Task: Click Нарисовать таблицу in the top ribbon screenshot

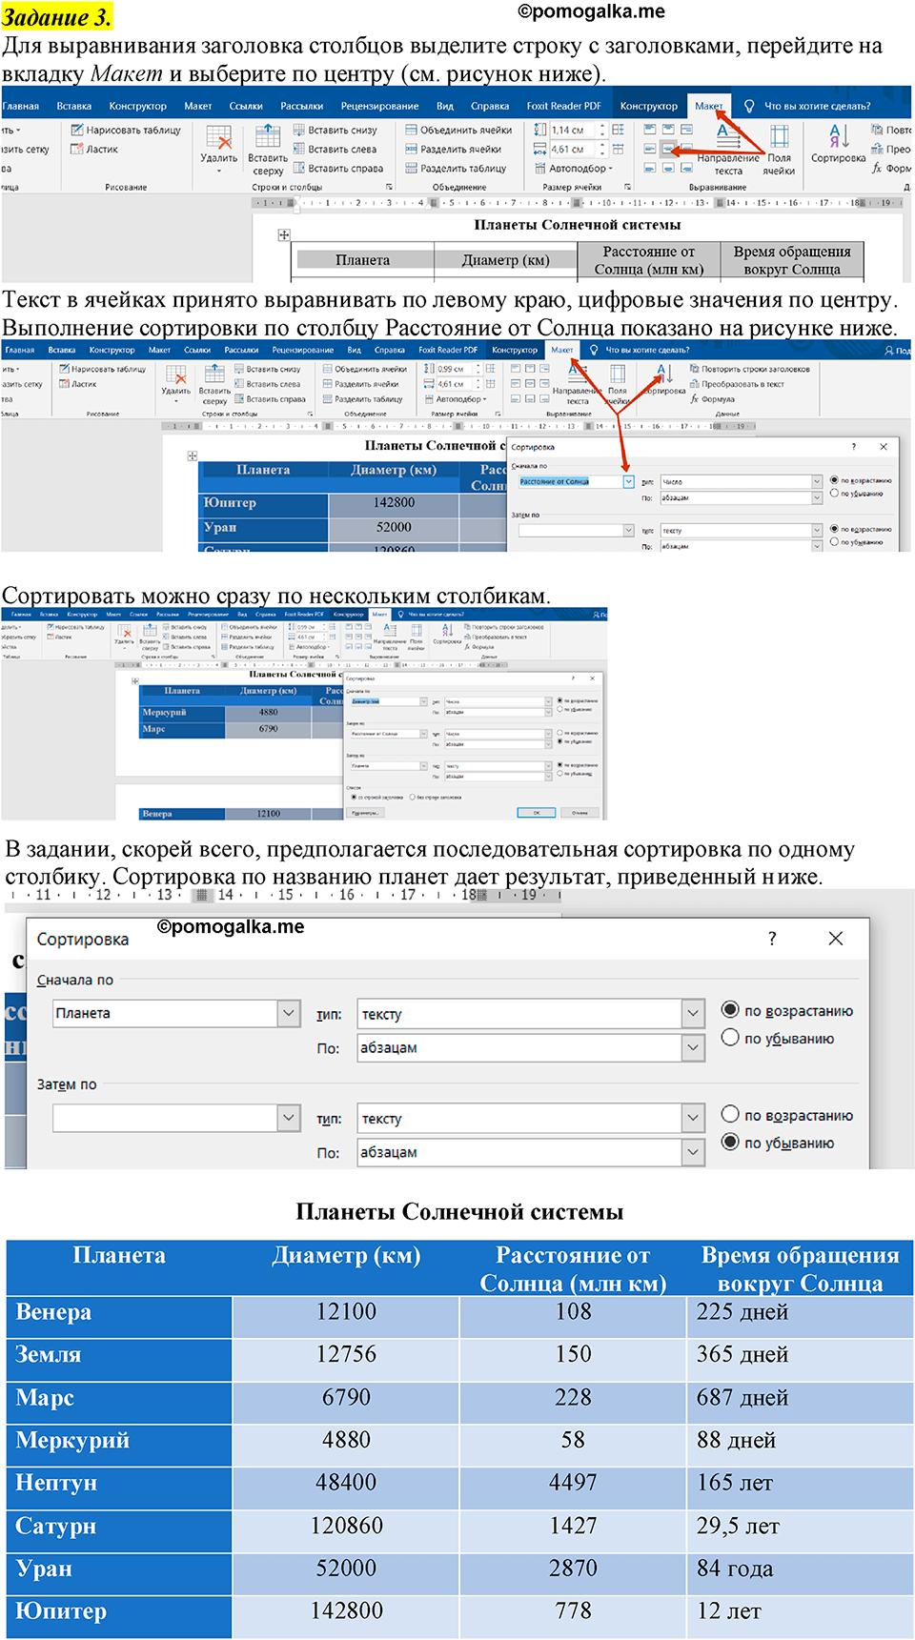Action: click(x=126, y=130)
